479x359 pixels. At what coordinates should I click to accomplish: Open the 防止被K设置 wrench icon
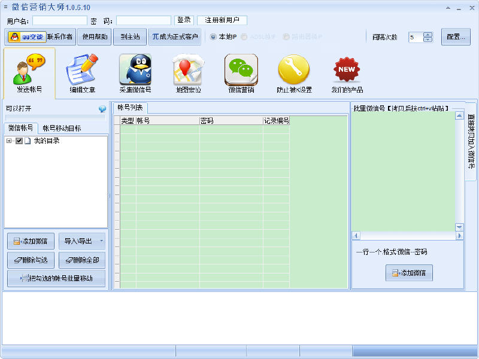[x=294, y=73]
